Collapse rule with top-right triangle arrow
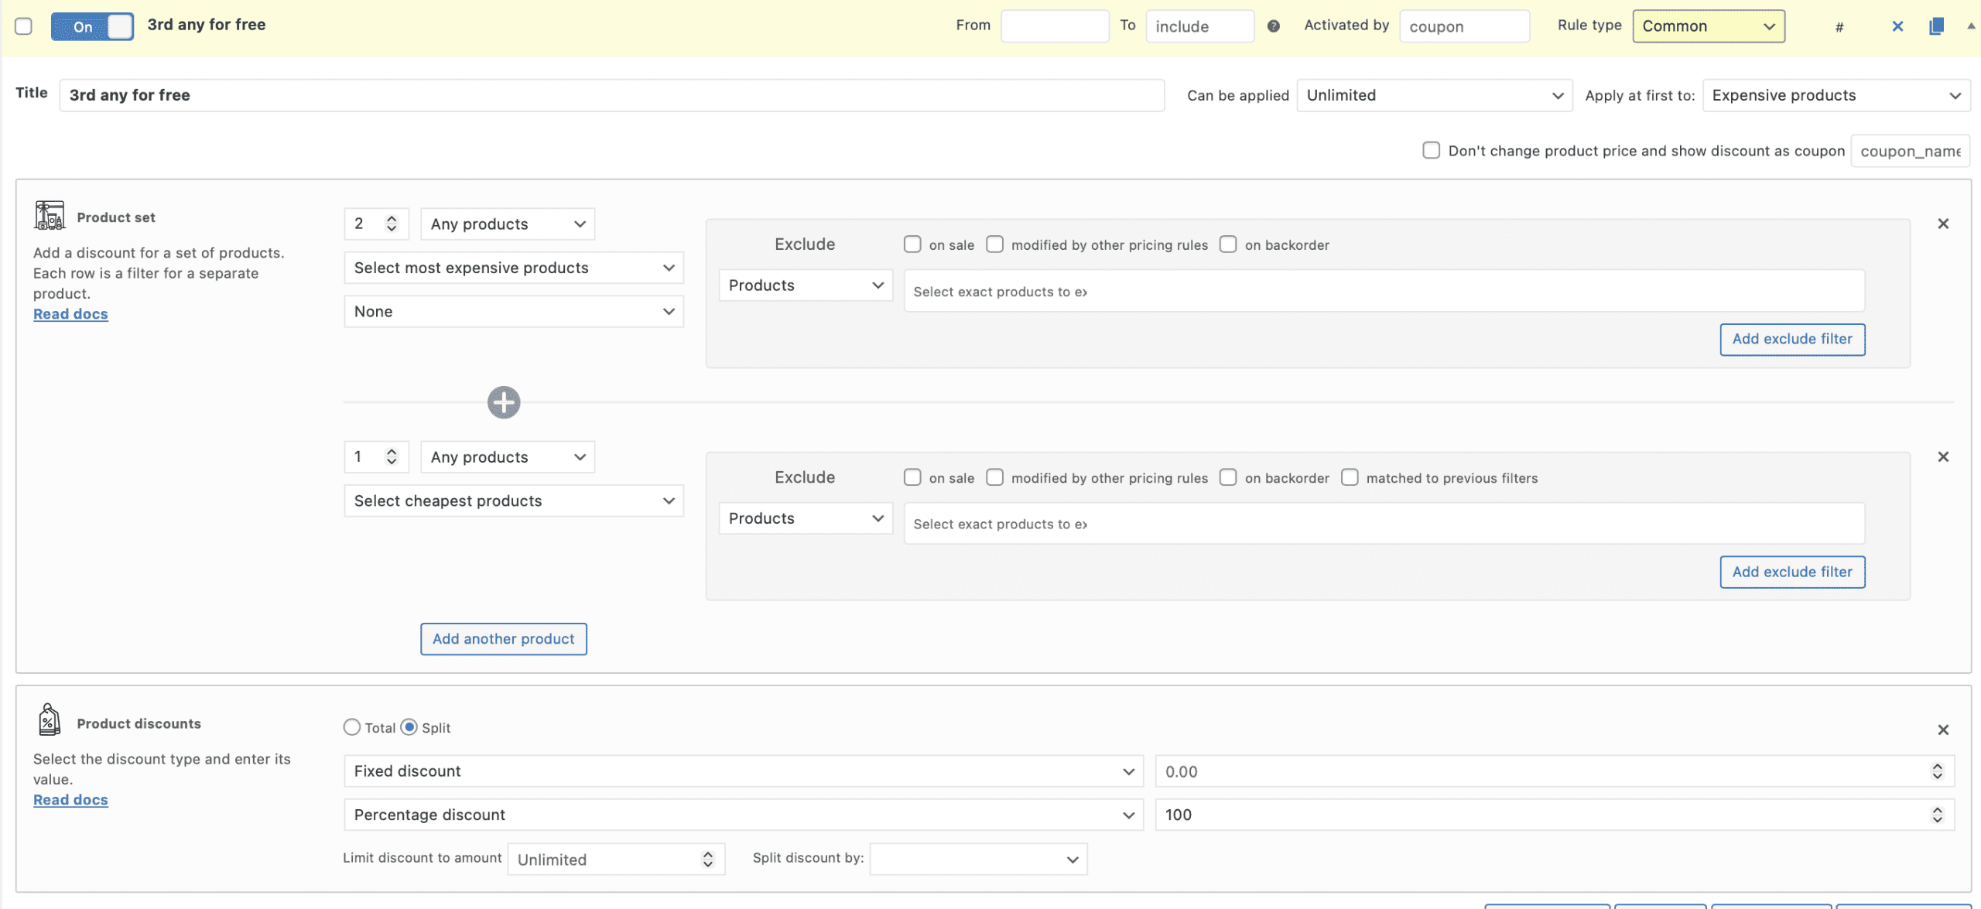Viewport: 1981px width, 909px height. pyautogui.click(x=1970, y=26)
